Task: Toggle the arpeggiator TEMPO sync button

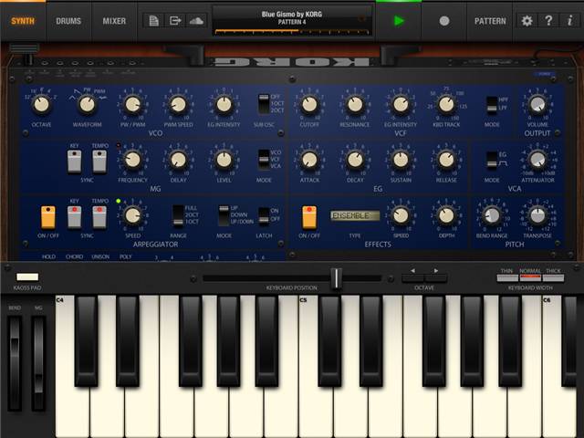Action: point(99,217)
